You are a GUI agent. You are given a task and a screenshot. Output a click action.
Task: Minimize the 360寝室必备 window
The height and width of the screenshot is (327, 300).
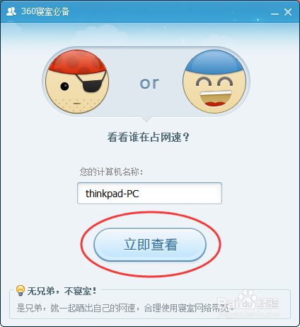tap(275, 12)
